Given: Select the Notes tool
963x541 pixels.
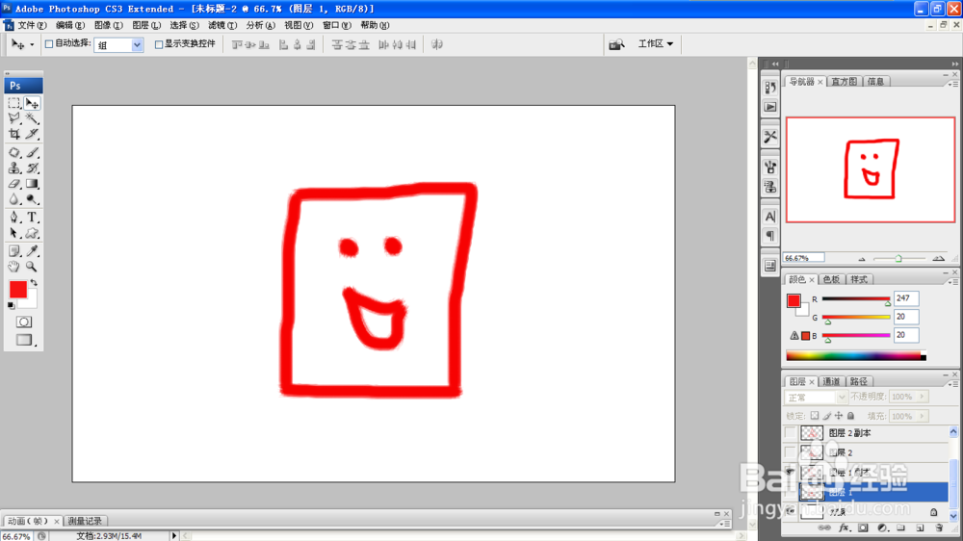Looking at the screenshot, I should click(14, 250).
